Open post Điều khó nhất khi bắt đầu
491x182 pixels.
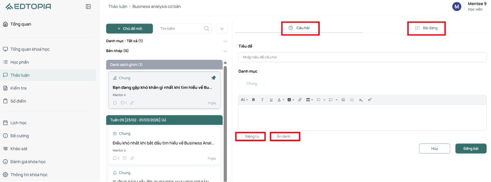(163, 143)
